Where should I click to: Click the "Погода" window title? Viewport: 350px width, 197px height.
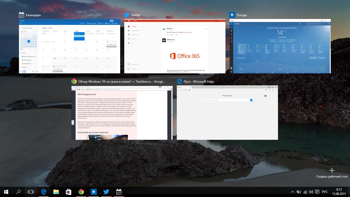[242, 15]
